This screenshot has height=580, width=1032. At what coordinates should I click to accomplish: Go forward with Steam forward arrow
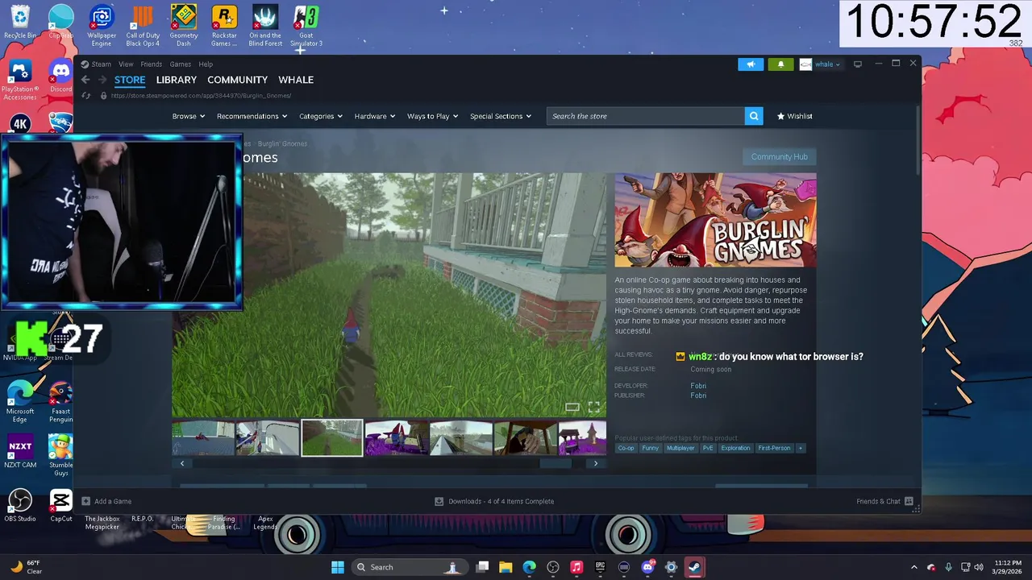(102, 80)
